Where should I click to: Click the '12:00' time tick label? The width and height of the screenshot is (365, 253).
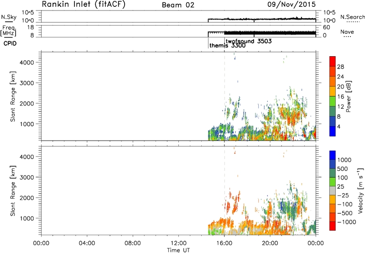(178, 243)
